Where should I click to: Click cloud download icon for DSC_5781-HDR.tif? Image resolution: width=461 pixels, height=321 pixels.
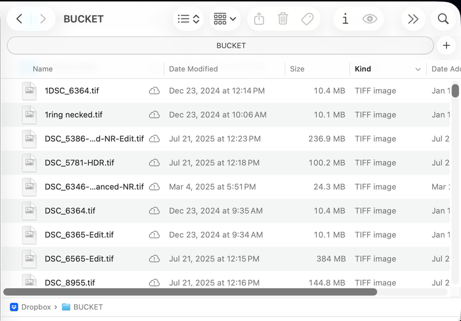(x=154, y=163)
